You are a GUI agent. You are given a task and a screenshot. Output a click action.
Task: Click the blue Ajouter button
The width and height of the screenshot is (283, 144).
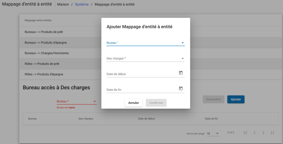236,99
